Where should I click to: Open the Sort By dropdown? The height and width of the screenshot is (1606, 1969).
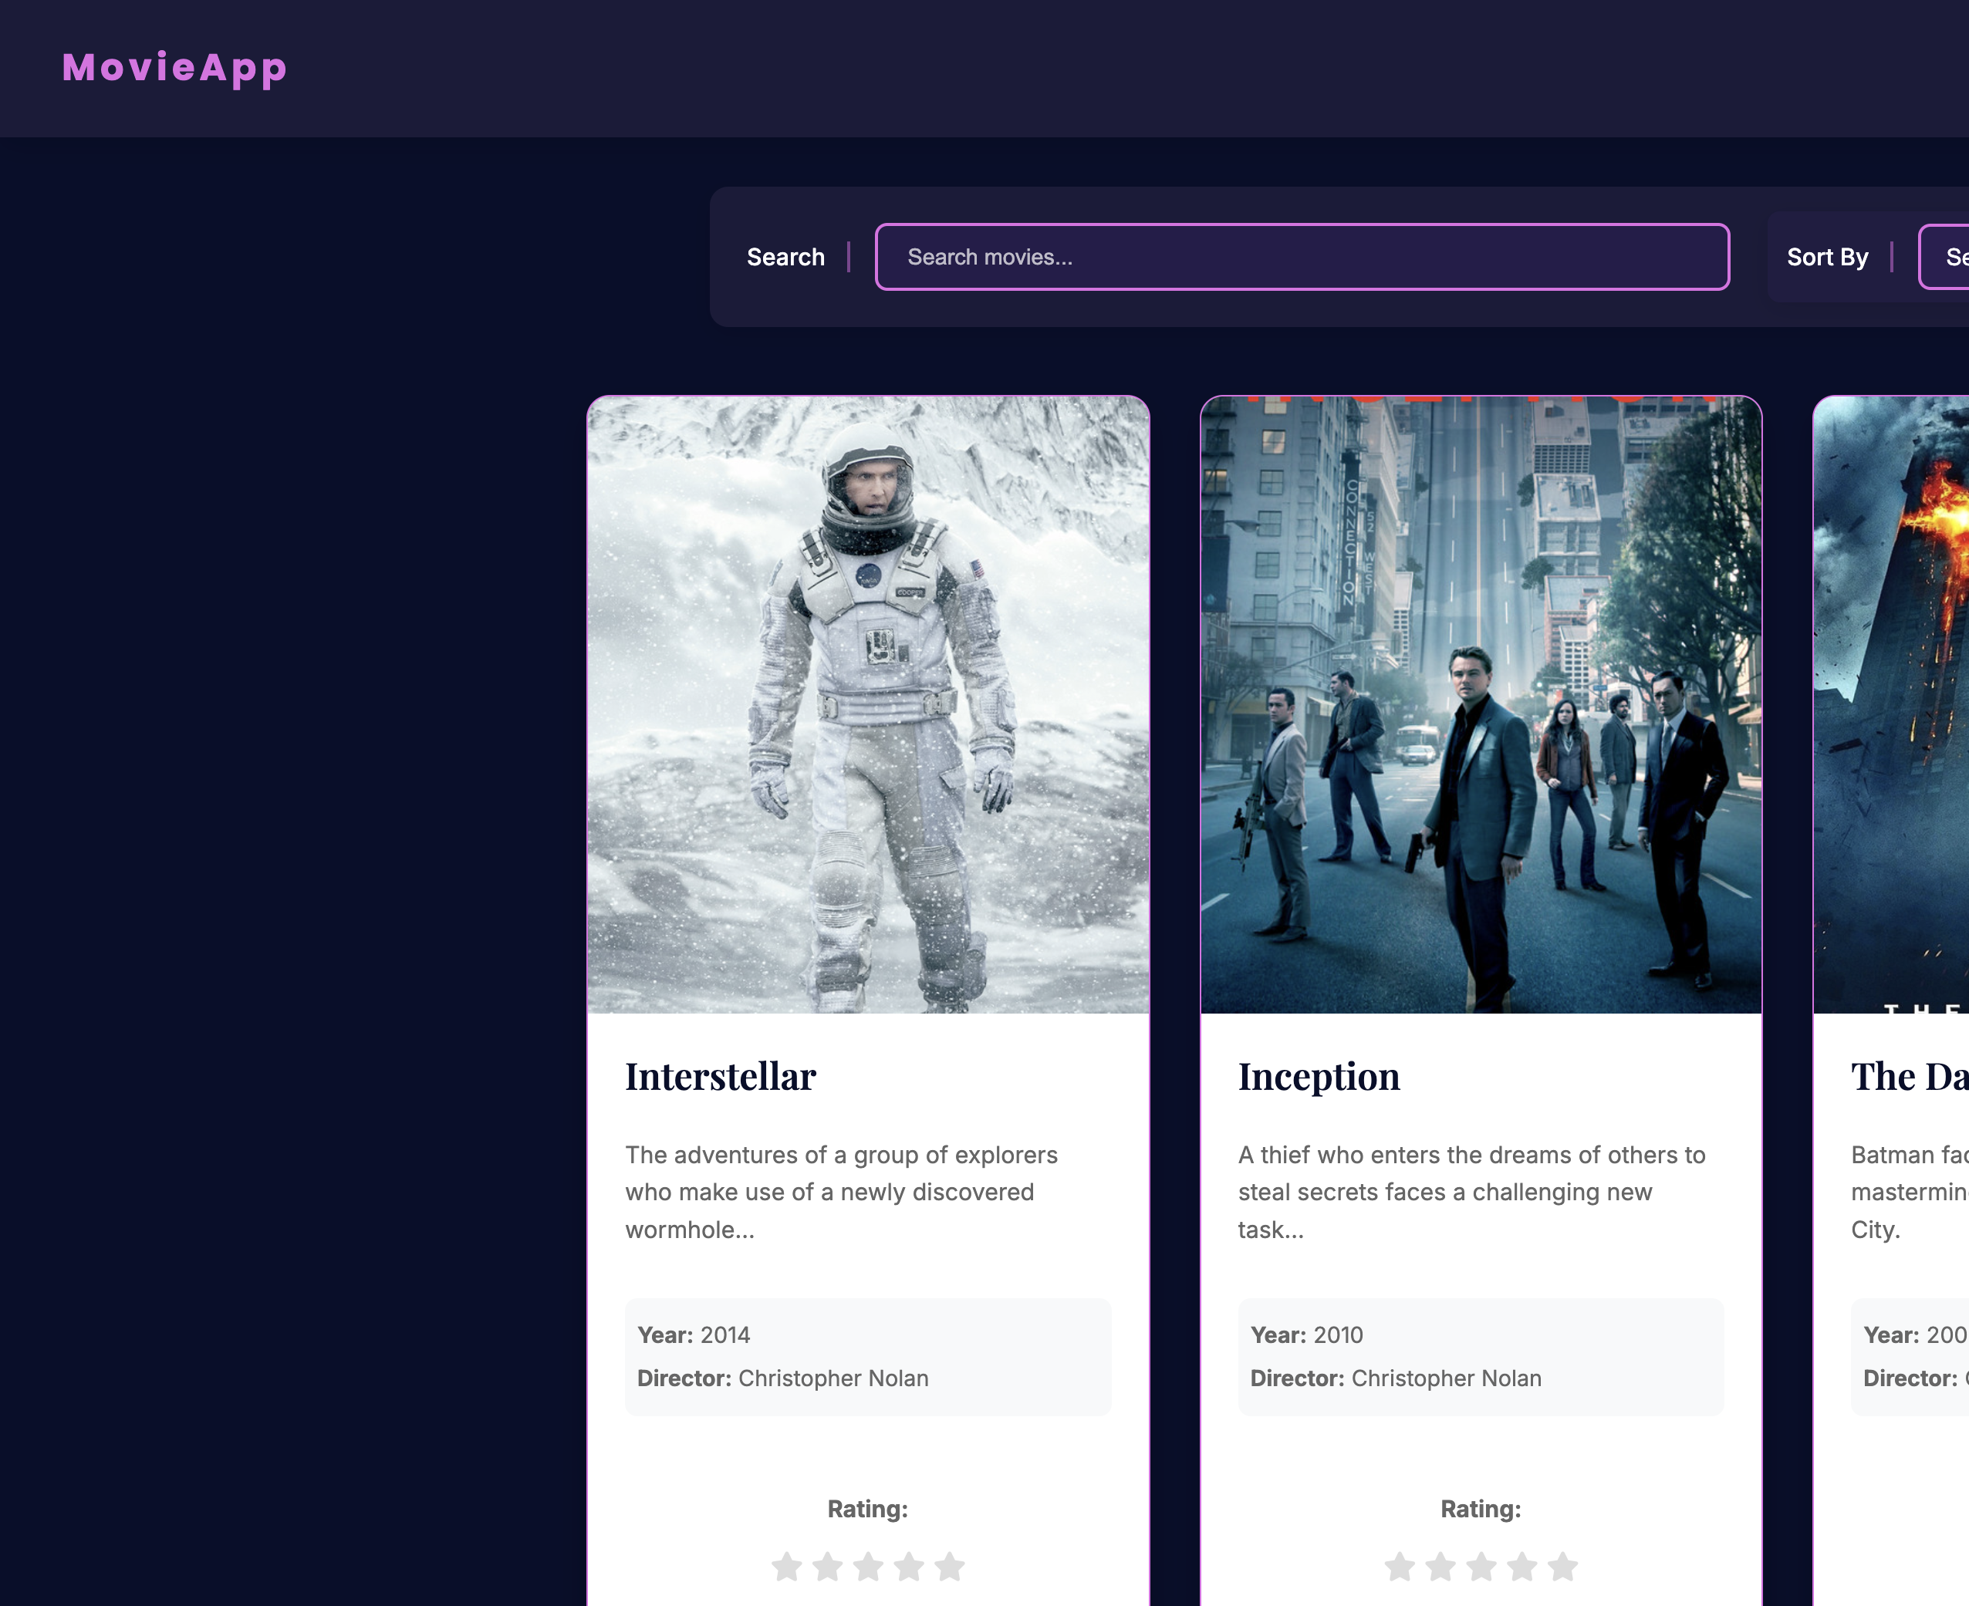coord(1943,257)
